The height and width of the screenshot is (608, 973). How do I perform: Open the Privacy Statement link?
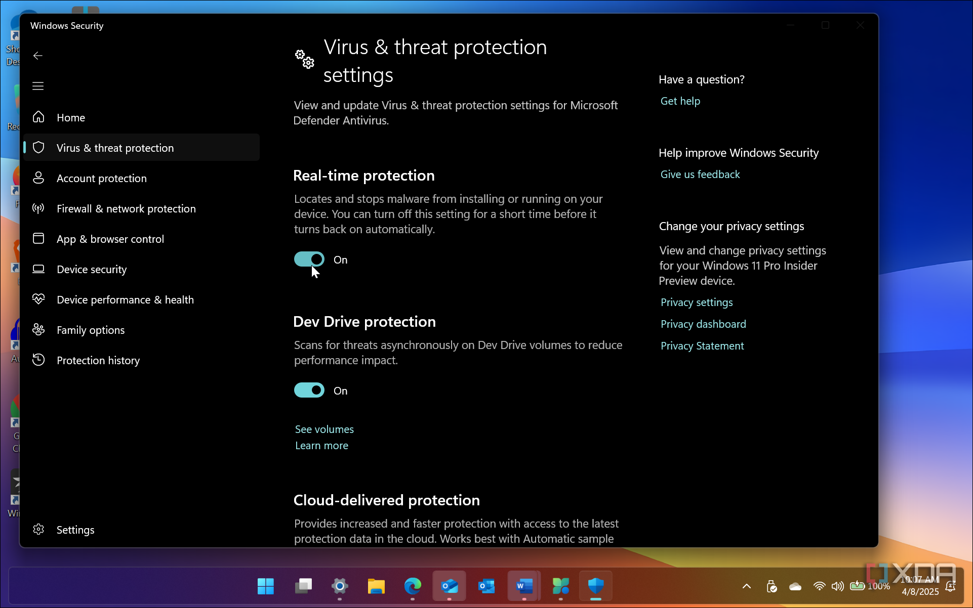coord(702,346)
